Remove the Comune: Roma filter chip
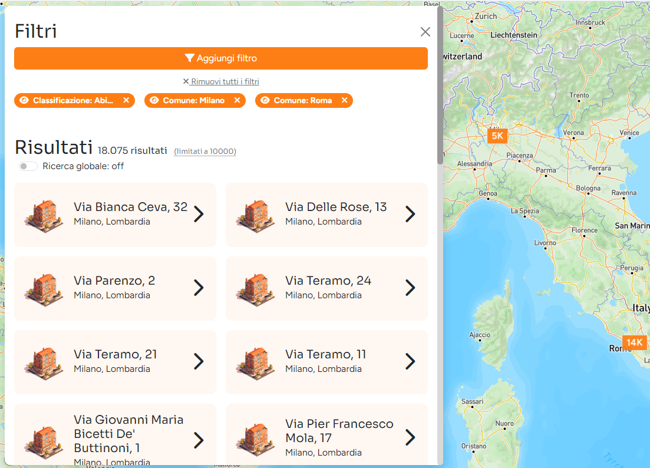 pyautogui.click(x=344, y=100)
